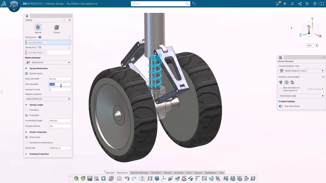Switch to the Standard tab

tap(110, 172)
